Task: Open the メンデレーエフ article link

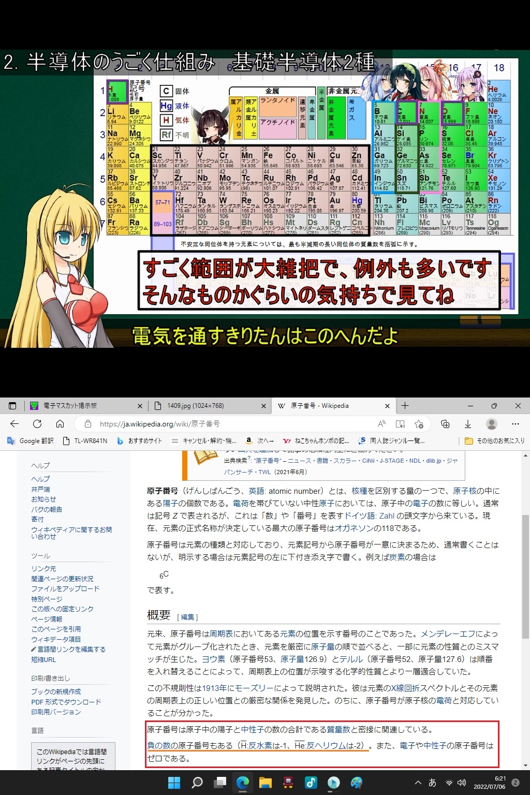Action: [448, 634]
